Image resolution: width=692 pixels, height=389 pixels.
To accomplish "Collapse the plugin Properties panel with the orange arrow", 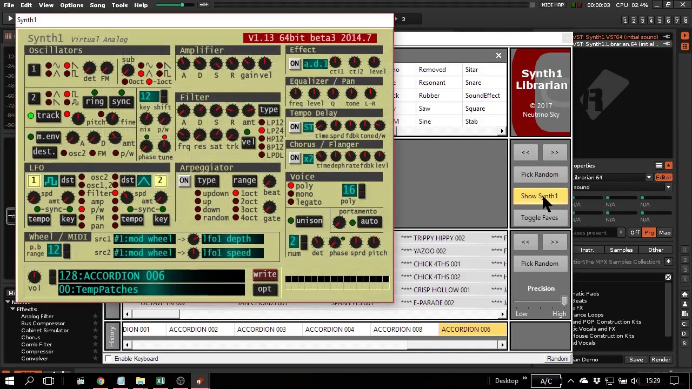I will [x=669, y=165].
